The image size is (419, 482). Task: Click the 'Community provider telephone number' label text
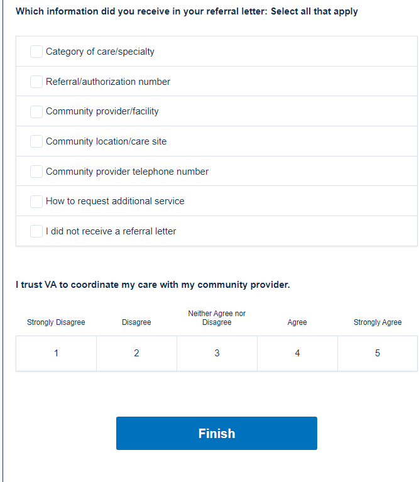(x=127, y=172)
